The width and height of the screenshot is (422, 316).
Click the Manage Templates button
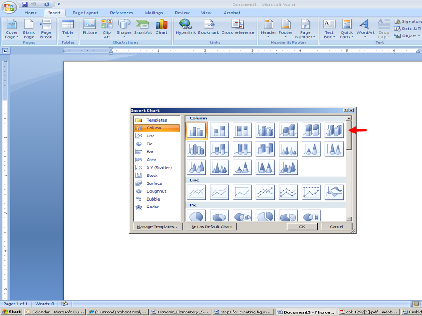157,227
